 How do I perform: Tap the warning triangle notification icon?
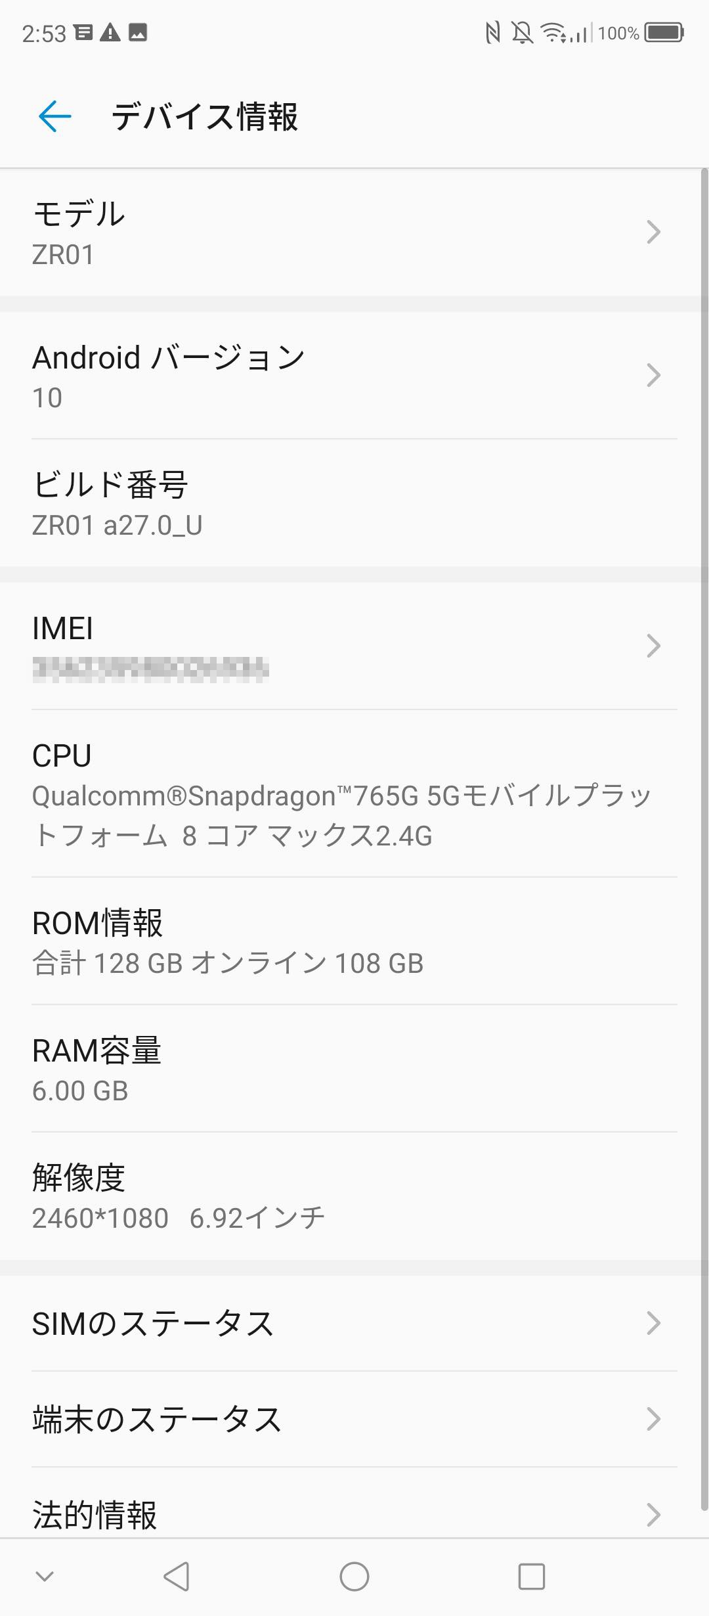[x=110, y=32]
